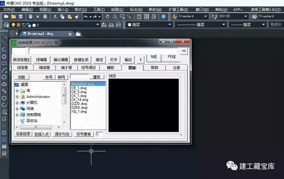The width and height of the screenshot is (284, 179).
Task: Open the layer list dropdown arrow
Action: point(98,24)
